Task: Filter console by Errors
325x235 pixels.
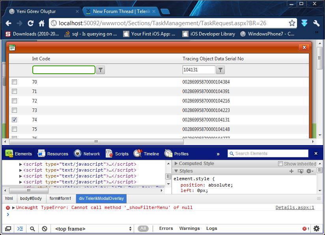Action: click(x=166, y=228)
